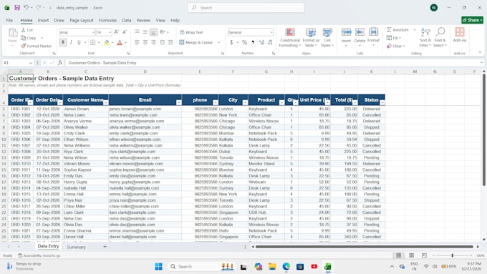Increase the cell indent
Image resolution: width=487 pixels, height=274 pixels.
(x=170, y=42)
